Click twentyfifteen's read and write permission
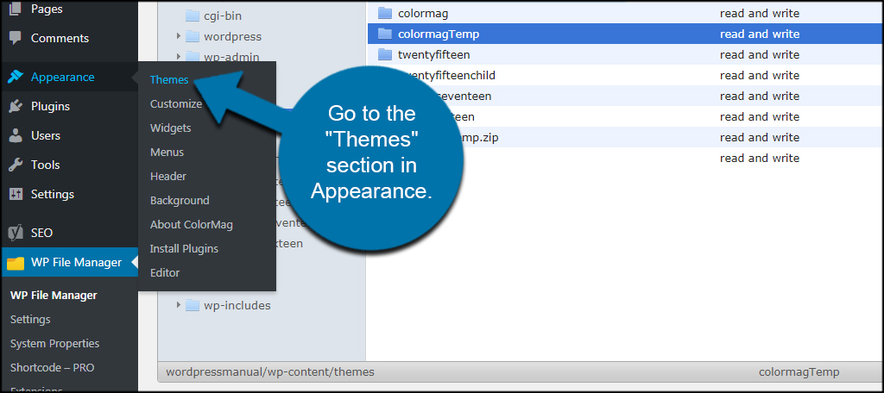The height and width of the screenshot is (393, 884). tap(760, 54)
